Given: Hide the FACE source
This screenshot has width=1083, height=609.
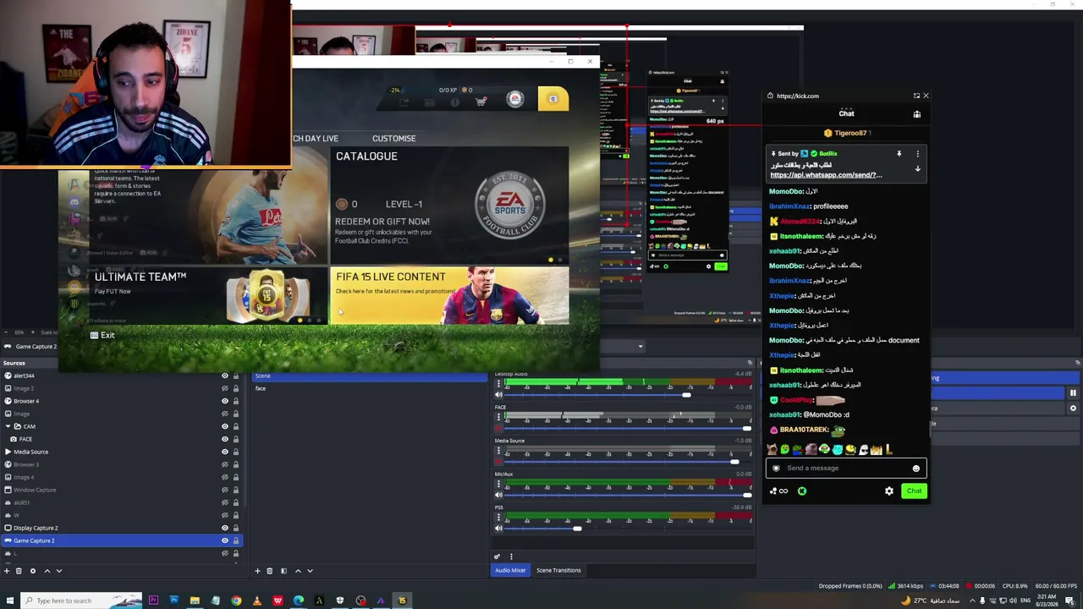Looking at the screenshot, I should tap(225, 439).
